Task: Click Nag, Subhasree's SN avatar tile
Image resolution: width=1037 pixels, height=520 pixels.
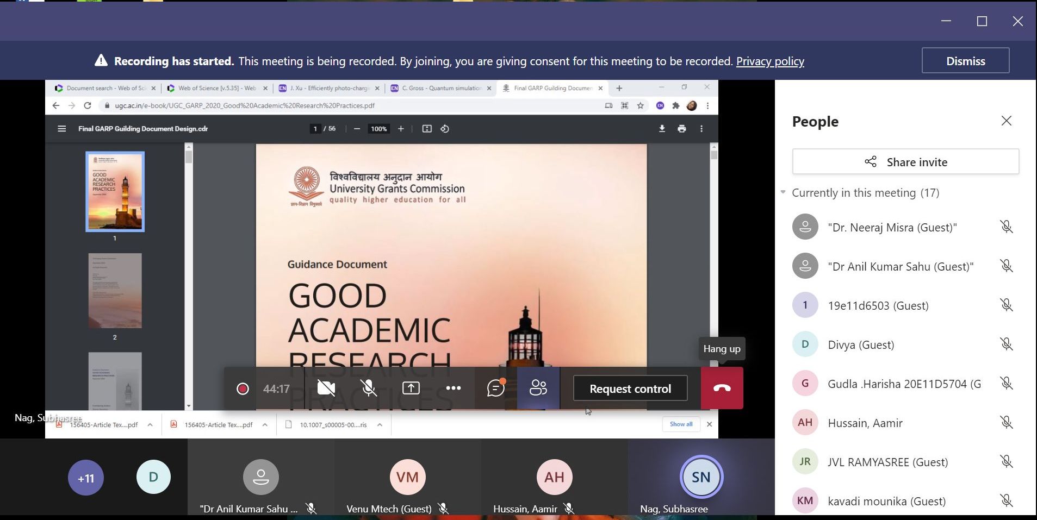Action: coord(701,477)
